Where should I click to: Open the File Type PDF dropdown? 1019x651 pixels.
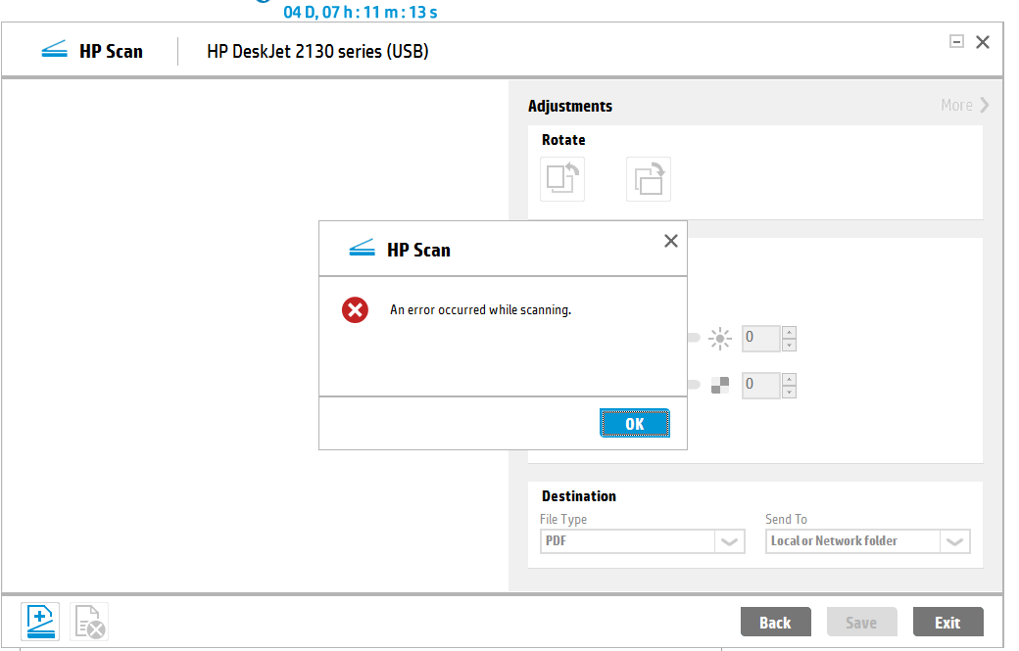pyautogui.click(x=729, y=541)
